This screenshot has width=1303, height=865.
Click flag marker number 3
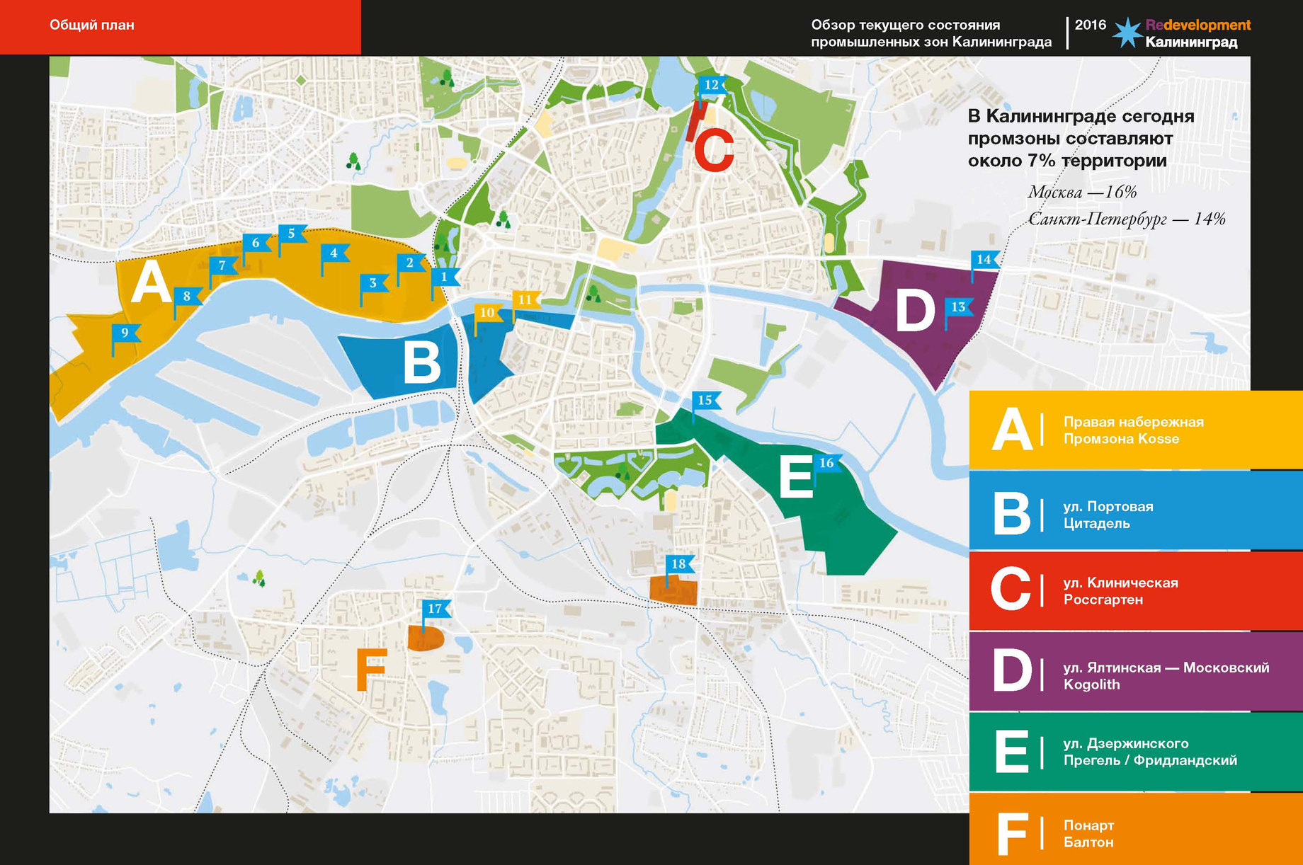coord(374,283)
